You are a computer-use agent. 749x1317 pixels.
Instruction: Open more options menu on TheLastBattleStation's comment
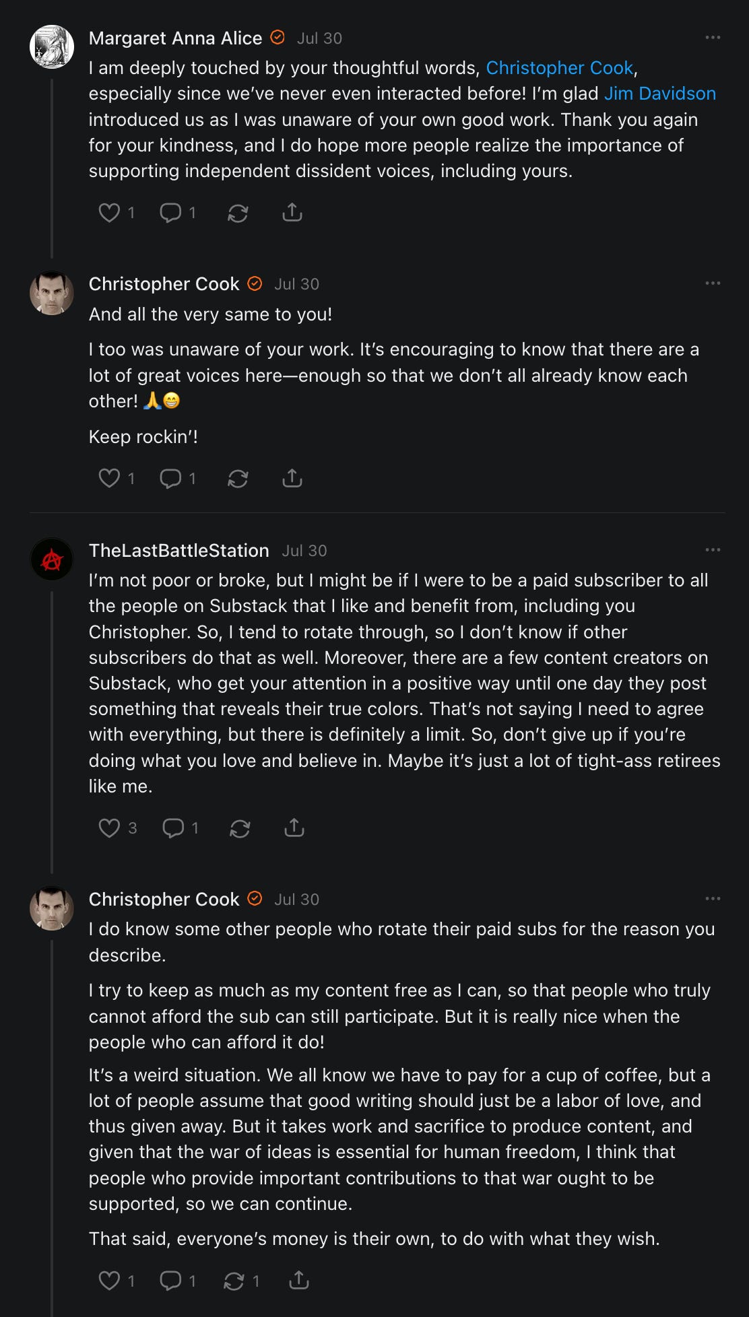pos(713,550)
